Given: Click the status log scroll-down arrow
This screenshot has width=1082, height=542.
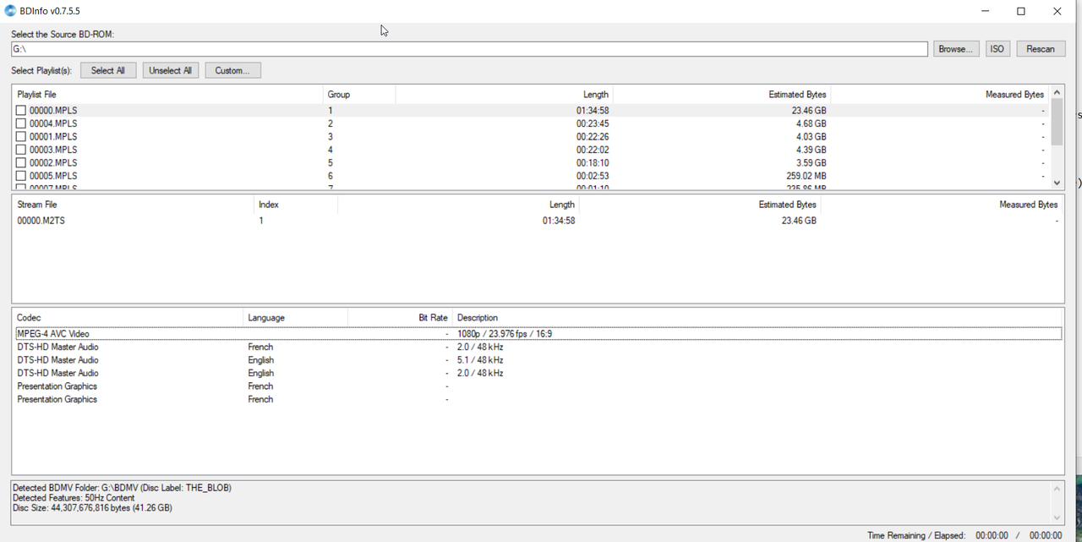Looking at the screenshot, I should (1057, 517).
